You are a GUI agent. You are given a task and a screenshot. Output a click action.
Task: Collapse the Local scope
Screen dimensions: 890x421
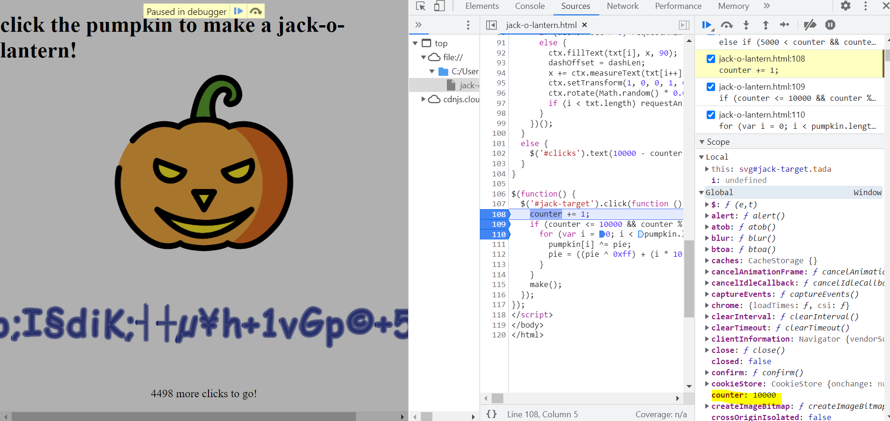[701, 157]
